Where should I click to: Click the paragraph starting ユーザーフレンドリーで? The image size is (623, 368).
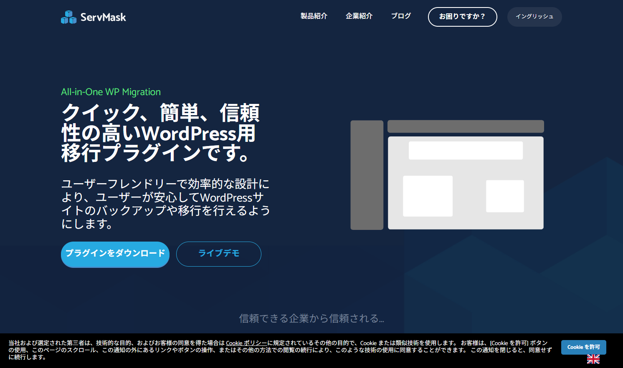[166, 204]
